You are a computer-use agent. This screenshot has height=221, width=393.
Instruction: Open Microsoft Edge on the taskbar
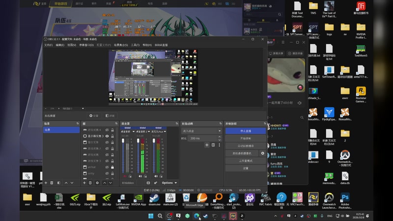[x=196, y=216]
